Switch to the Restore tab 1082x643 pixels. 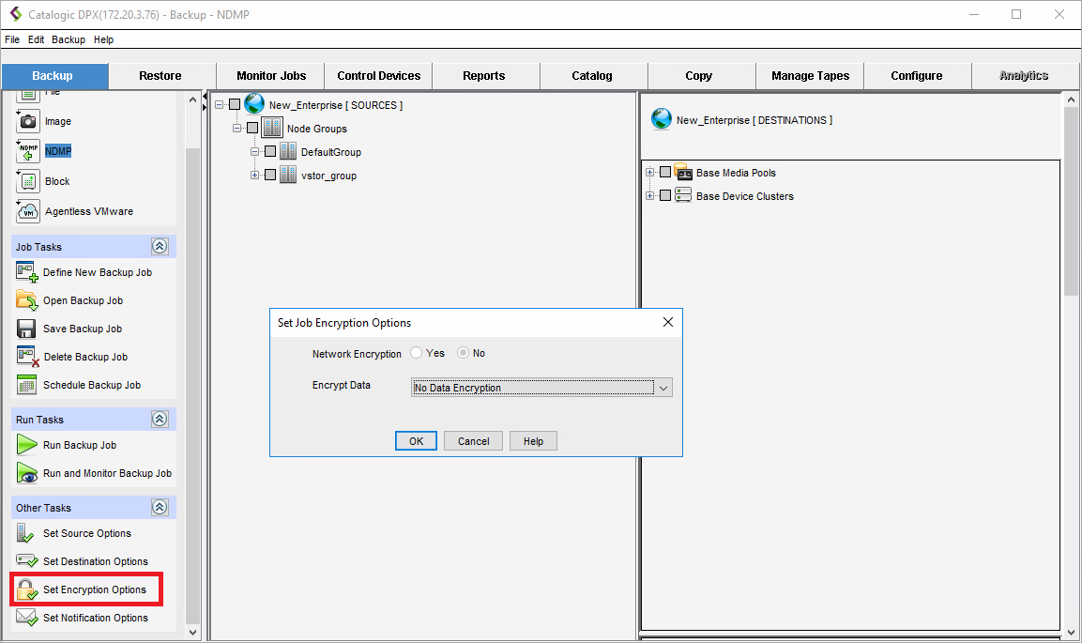point(160,76)
